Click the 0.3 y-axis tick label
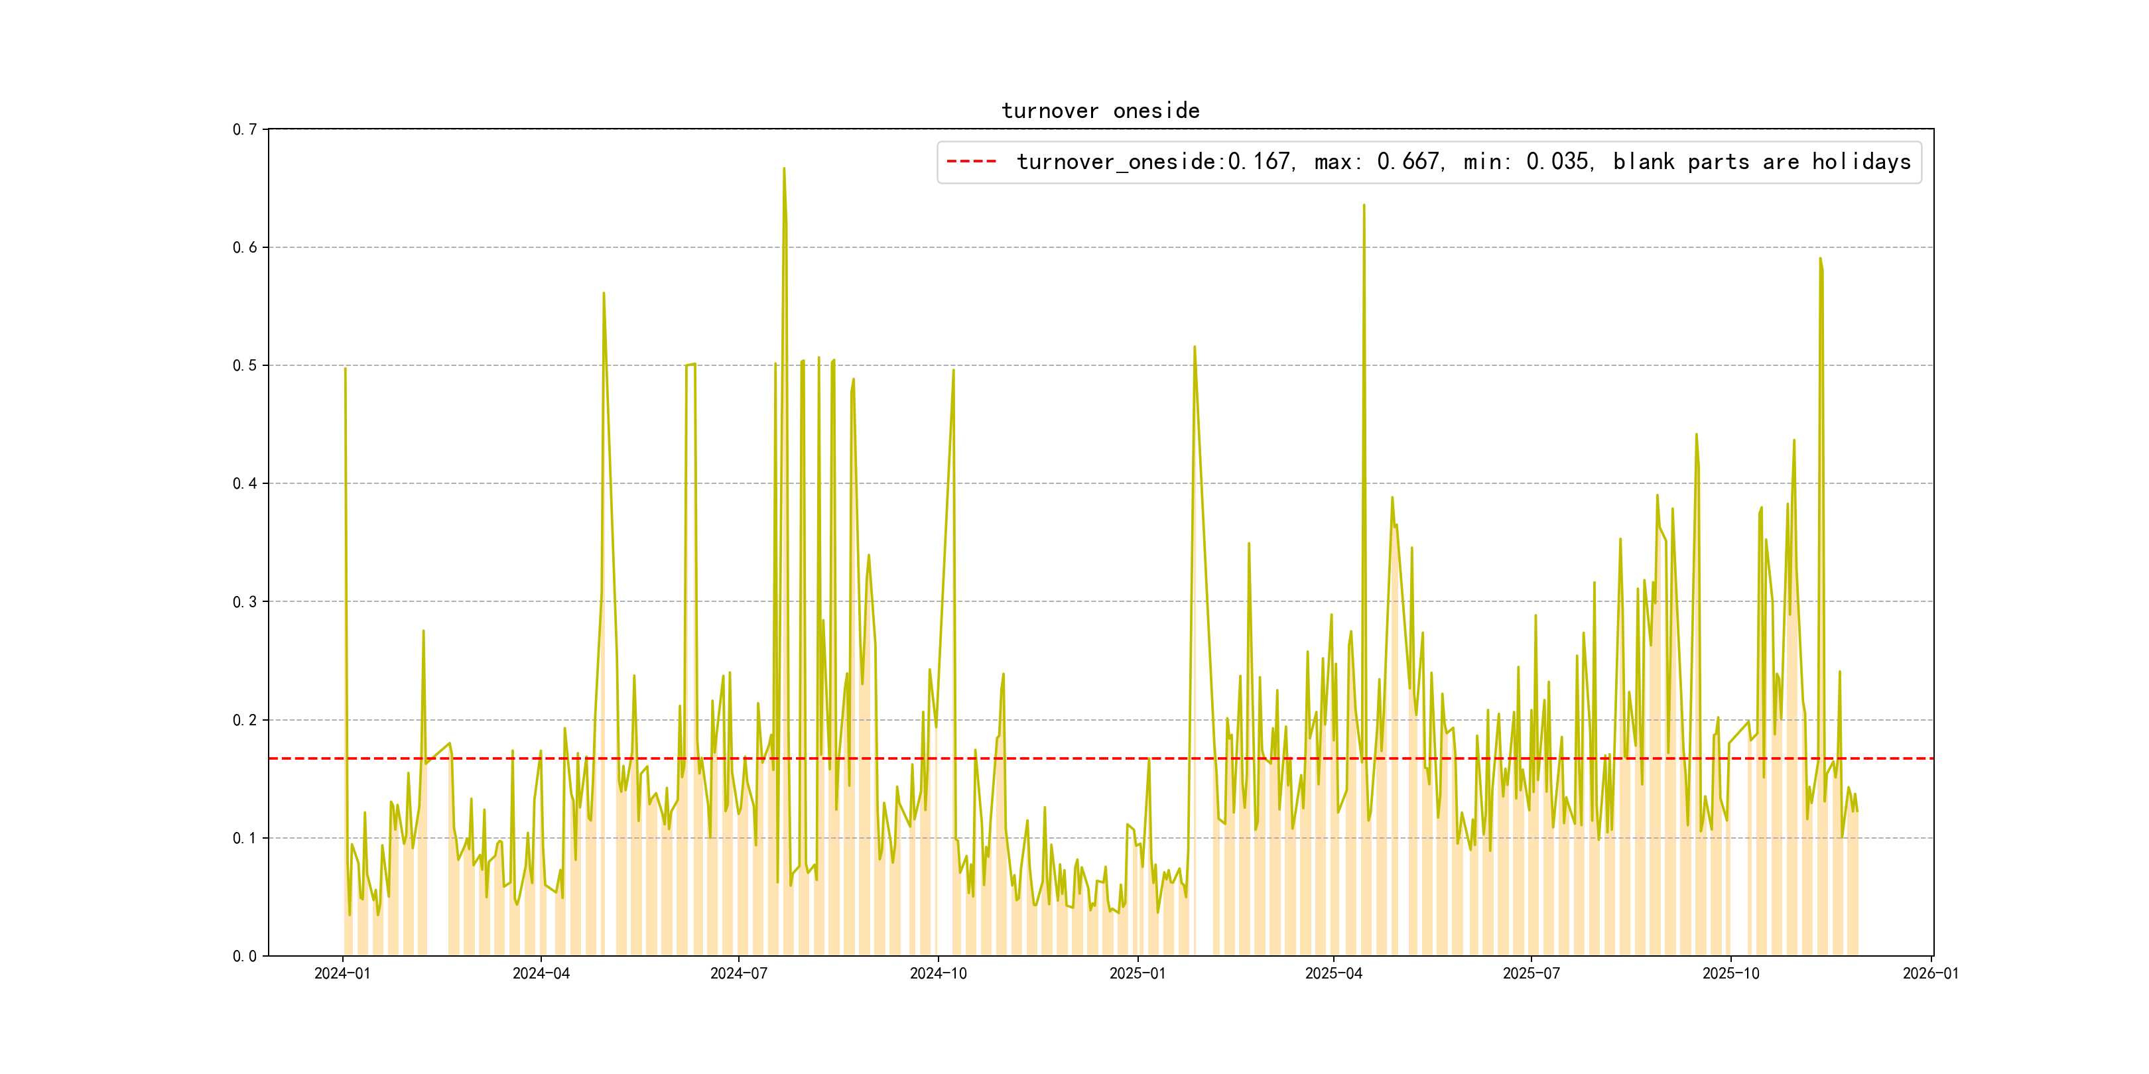The image size is (2149, 1074). tap(245, 602)
